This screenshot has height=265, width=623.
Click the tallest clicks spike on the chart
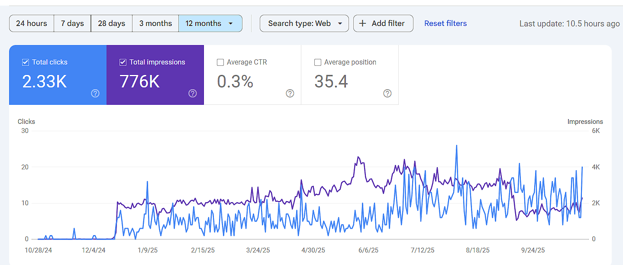457,145
